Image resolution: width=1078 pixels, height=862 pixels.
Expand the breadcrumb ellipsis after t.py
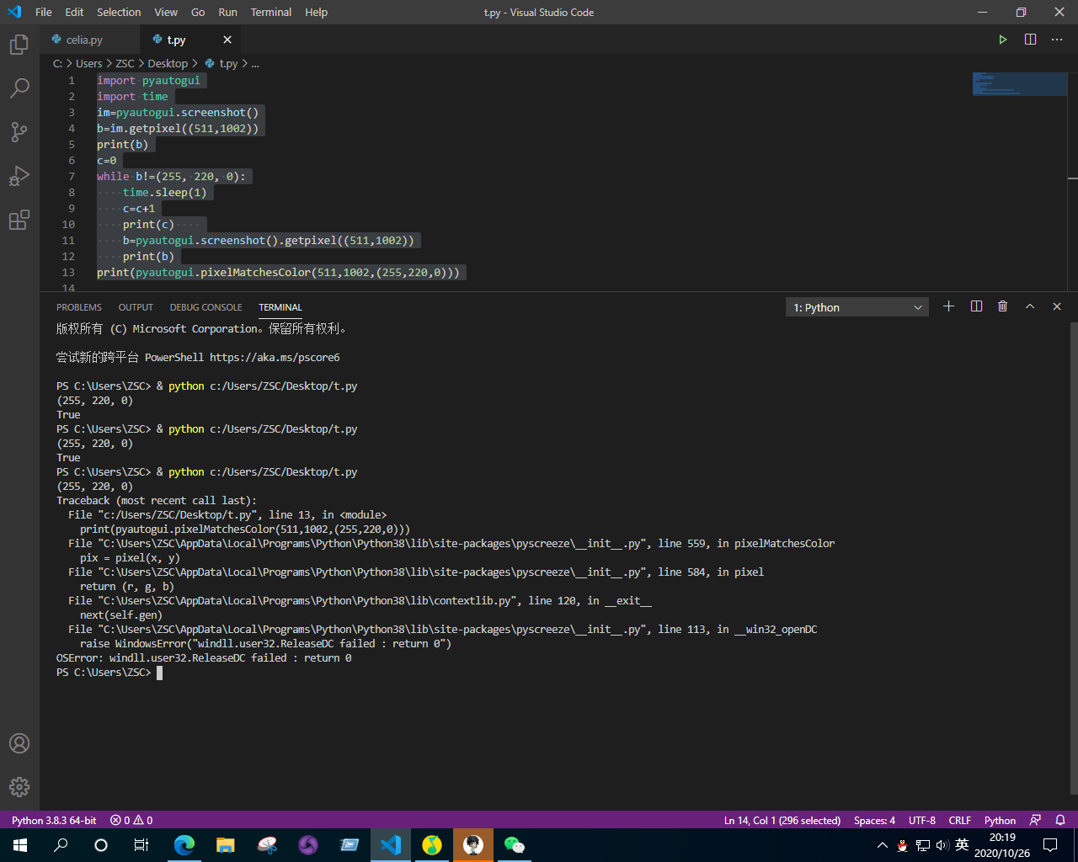(255, 63)
